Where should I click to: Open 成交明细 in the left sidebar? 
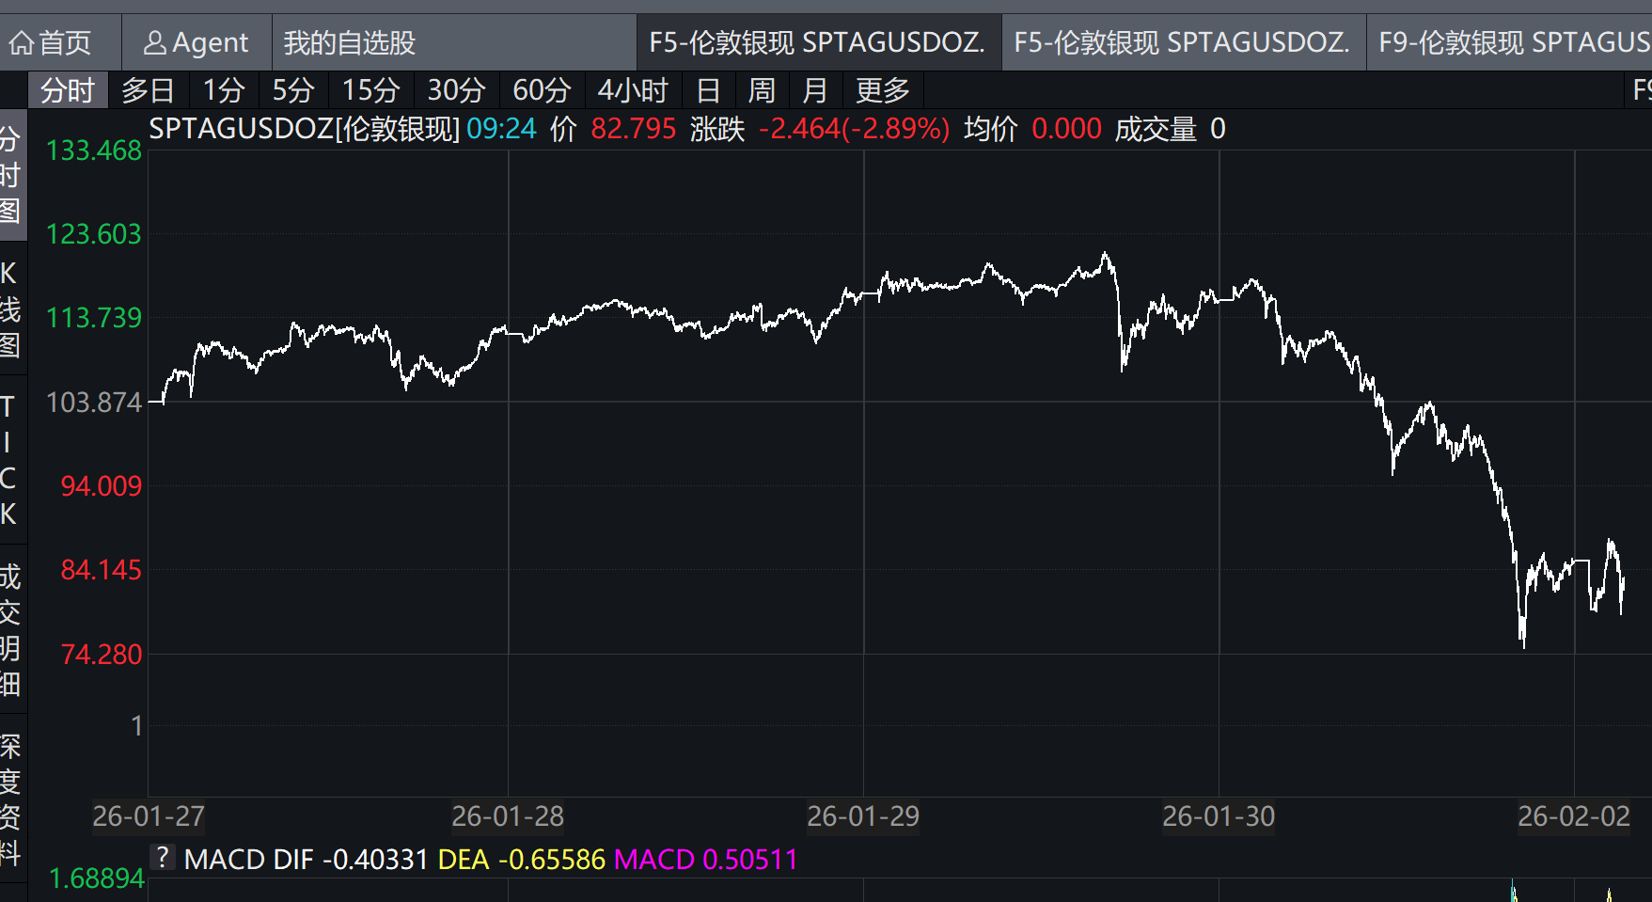[x=9, y=630]
